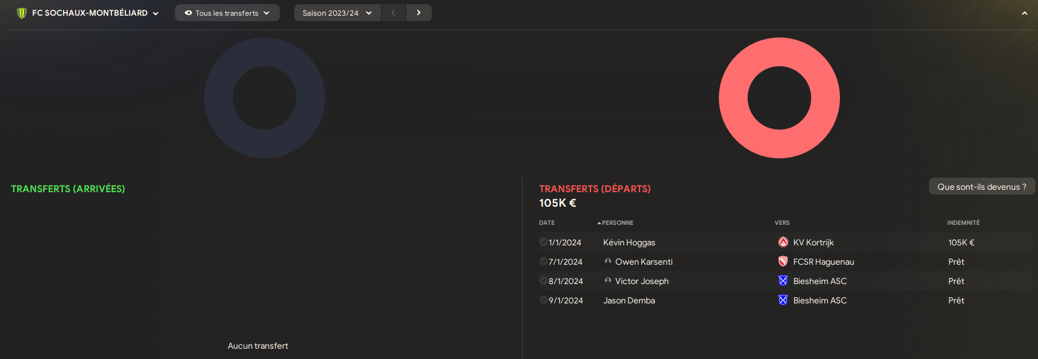The image size is (1038, 359).
Task: Click the Que sont-ils devenus ? button
Action: click(x=982, y=187)
